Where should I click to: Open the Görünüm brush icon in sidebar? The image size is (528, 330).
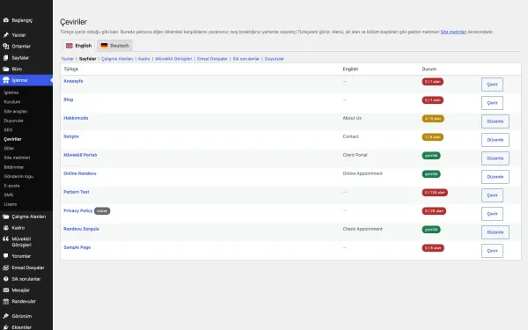point(6,316)
